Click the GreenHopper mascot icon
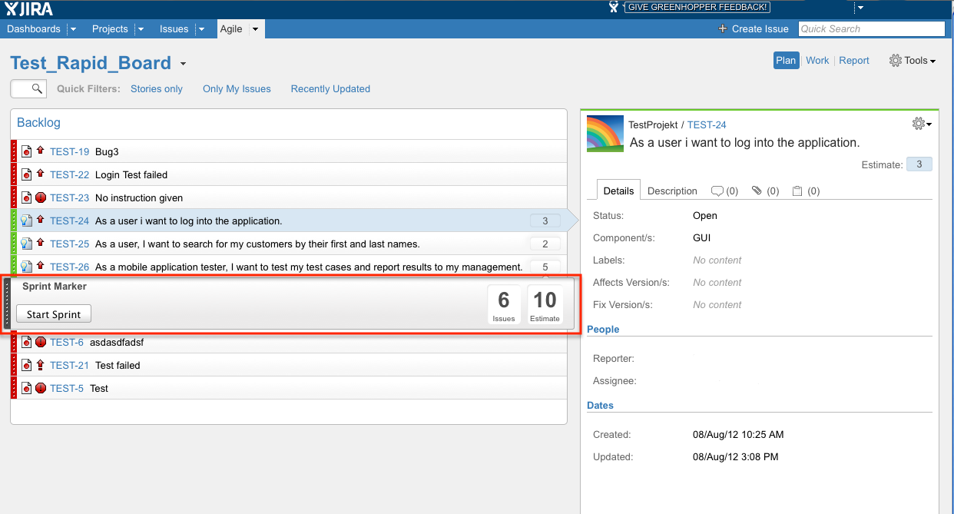Screen dimensions: 954x514 pos(613,7)
